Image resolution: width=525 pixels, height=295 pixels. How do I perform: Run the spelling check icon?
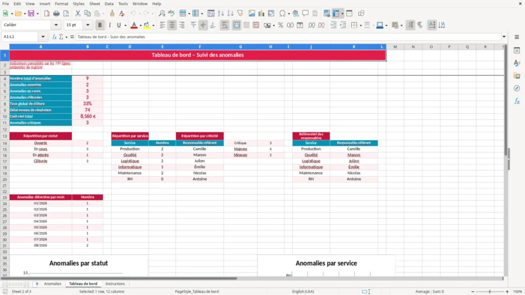171,13
